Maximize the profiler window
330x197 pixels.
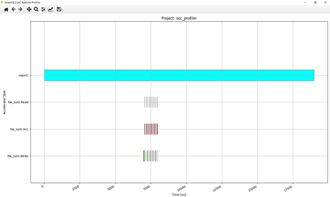[x=315, y=2]
